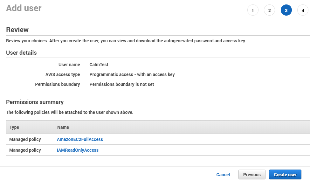Open the IAMReadOnlyAccess policy link

(x=78, y=150)
